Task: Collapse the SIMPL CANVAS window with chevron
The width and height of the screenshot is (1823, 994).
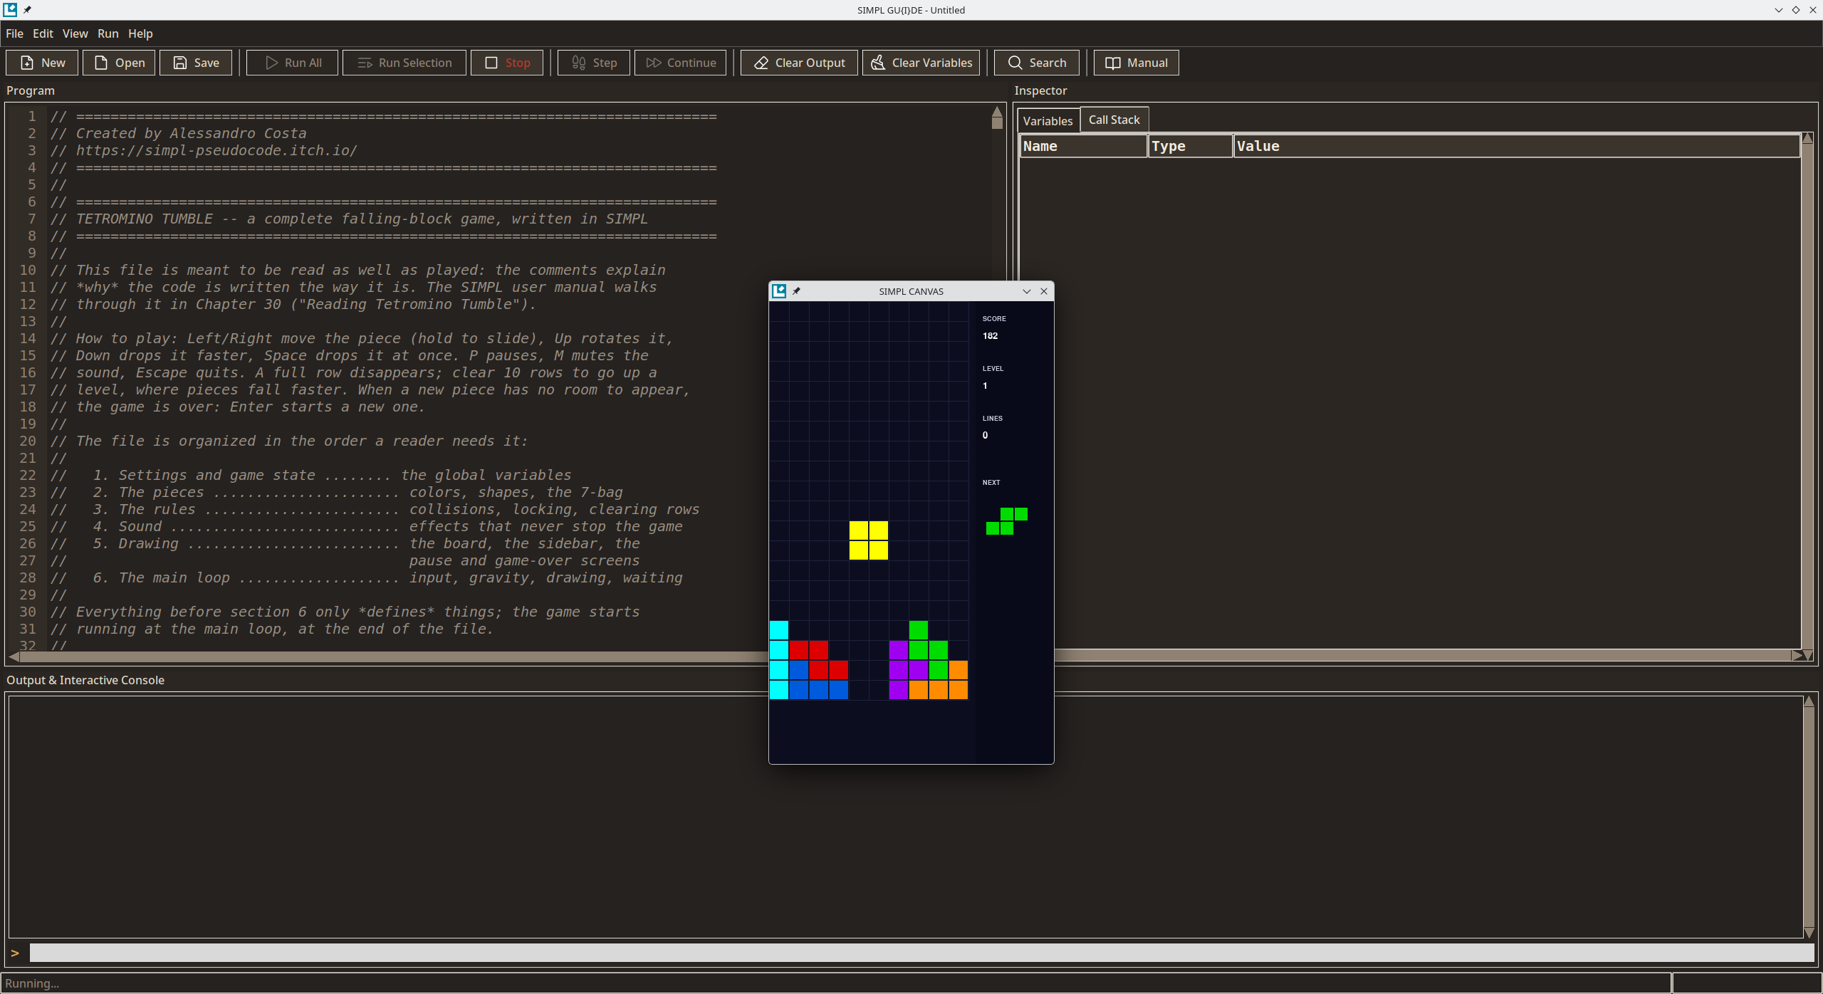Action: pos(1027,291)
